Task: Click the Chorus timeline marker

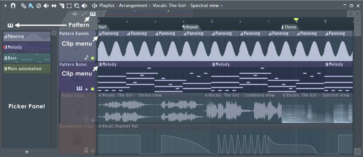Action: pos(289,27)
